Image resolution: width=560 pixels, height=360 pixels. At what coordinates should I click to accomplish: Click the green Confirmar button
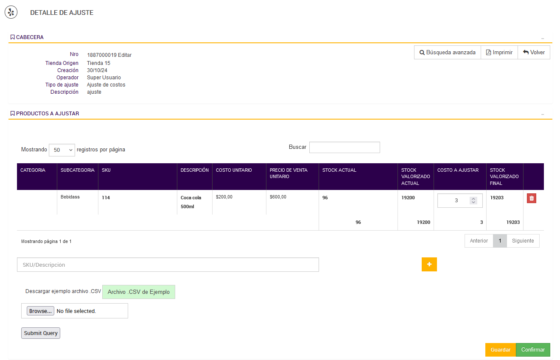point(532,350)
